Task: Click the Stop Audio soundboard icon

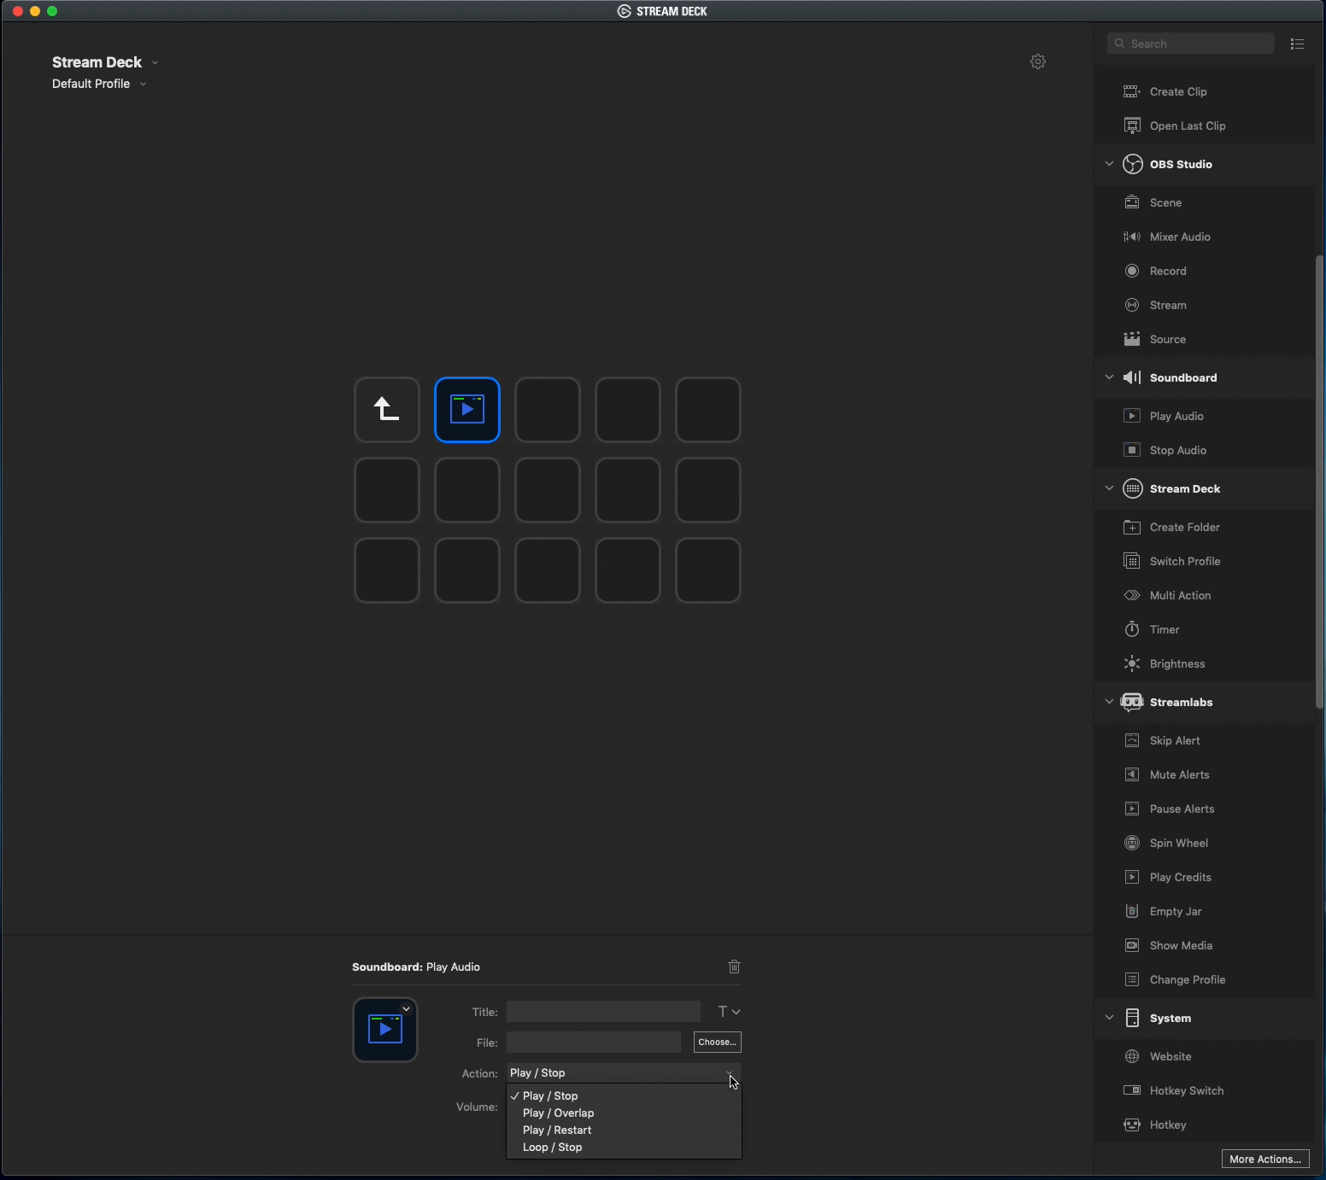Action: tap(1132, 450)
